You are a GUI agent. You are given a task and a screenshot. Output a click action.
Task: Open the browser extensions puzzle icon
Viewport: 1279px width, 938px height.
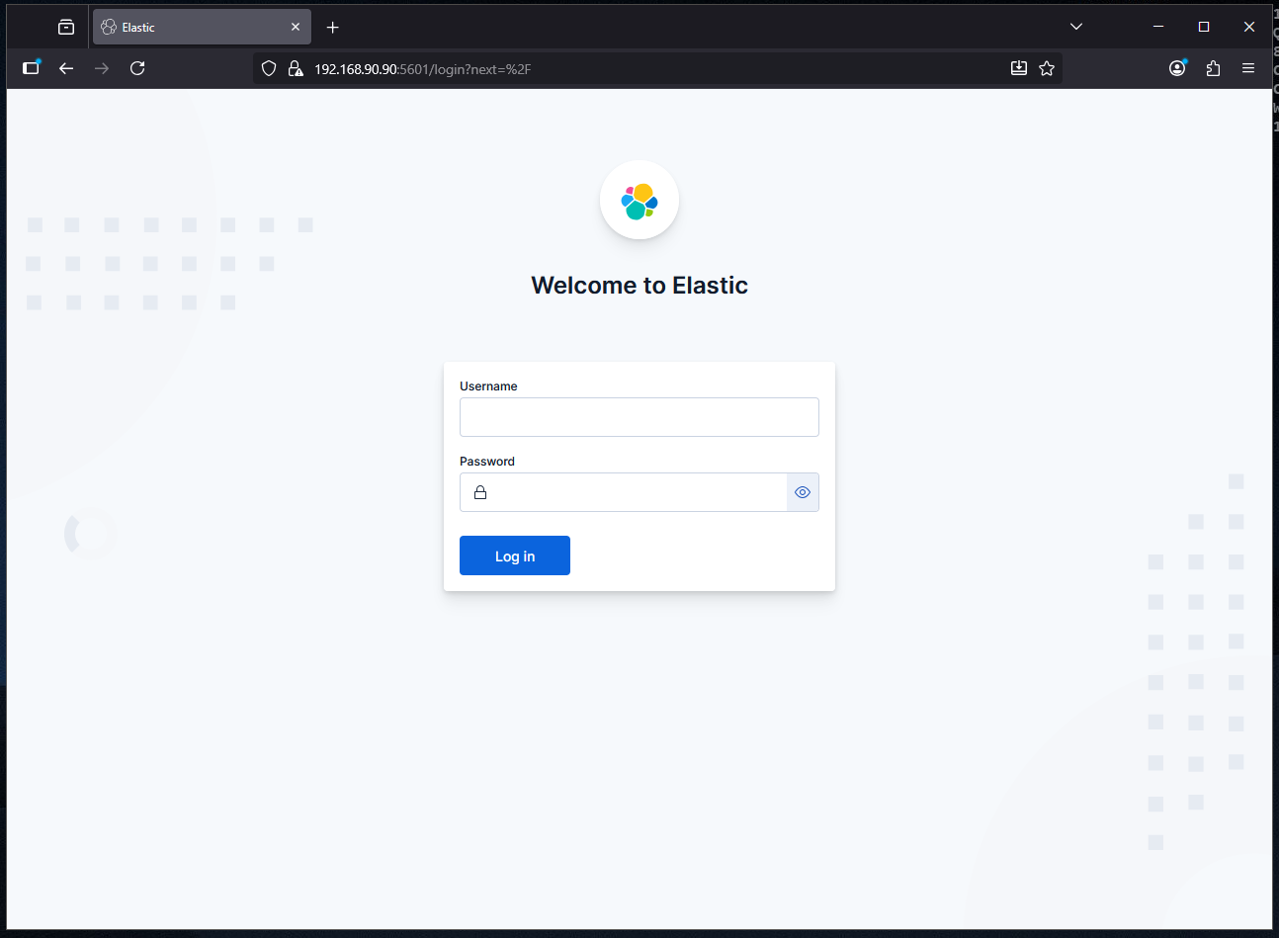tap(1213, 68)
